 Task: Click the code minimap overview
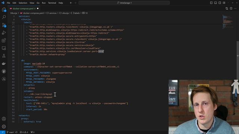[x=228, y=22]
